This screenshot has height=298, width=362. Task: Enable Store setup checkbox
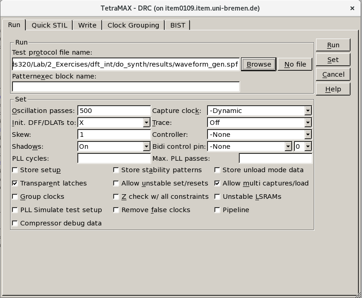click(15, 170)
